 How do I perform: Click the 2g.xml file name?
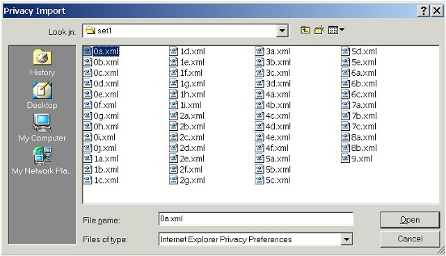pos(192,180)
